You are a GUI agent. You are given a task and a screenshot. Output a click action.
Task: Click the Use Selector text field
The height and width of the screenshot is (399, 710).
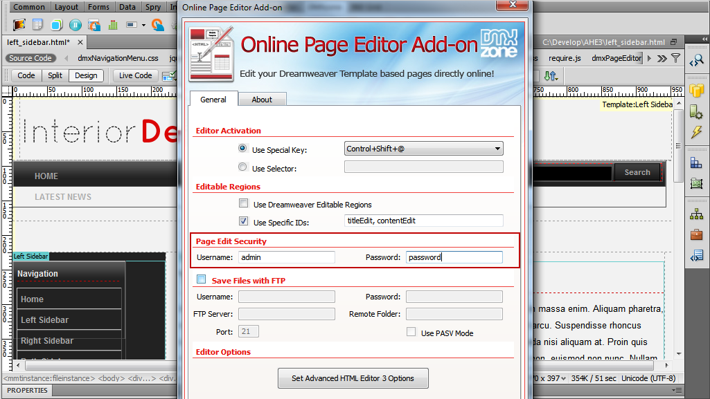click(423, 167)
